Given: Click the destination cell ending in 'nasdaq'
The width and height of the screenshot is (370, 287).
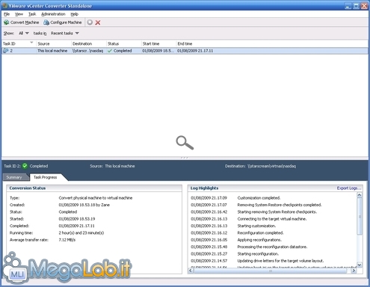Looking at the screenshot, I should pos(87,51).
